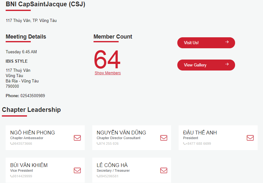Click chapter phone number 02543500989

click(33, 96)
